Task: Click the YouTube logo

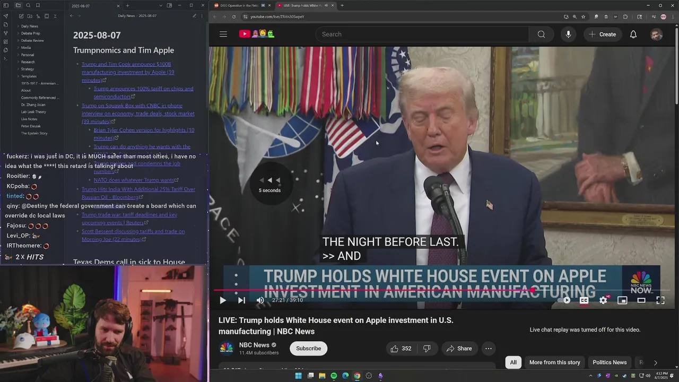Action: click(256, 34)
